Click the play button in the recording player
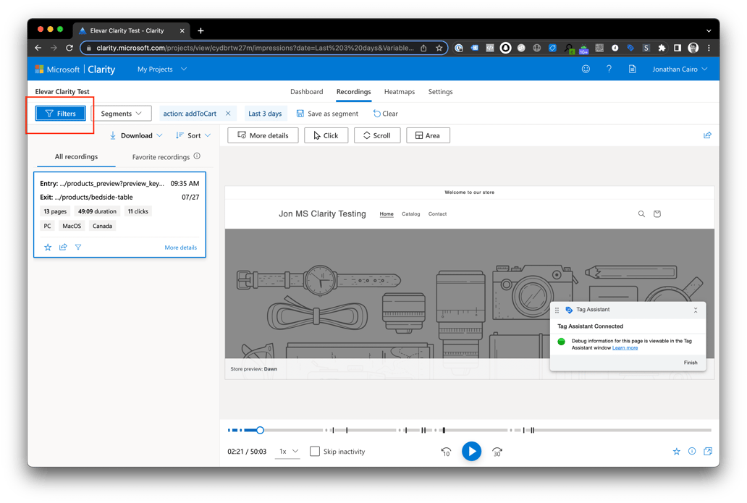This screenshot has height=503, width=747. [x=471, y=452]
